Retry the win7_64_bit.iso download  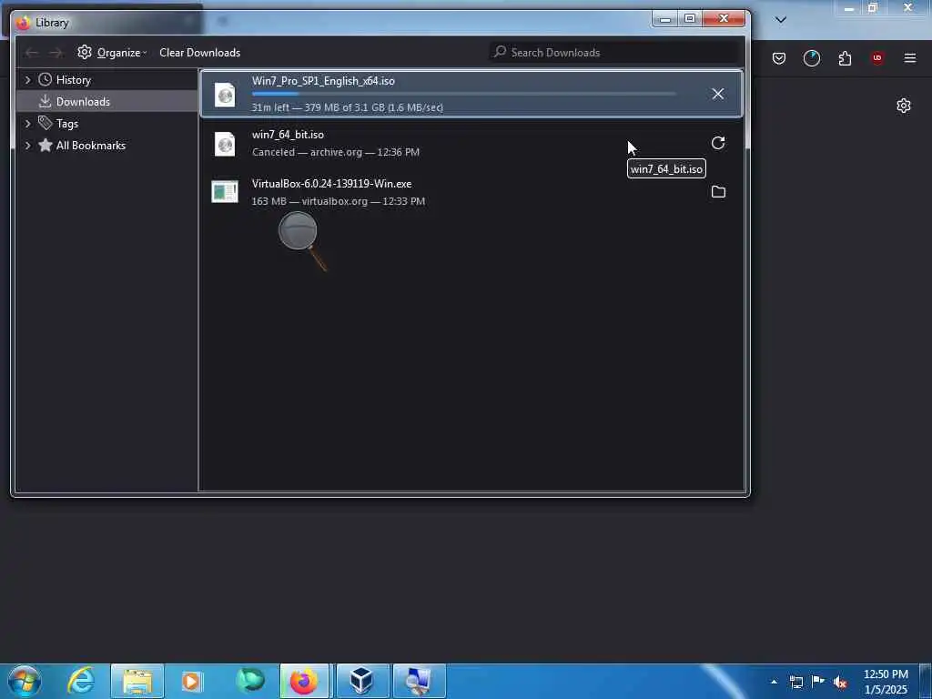tap(718, 143)
